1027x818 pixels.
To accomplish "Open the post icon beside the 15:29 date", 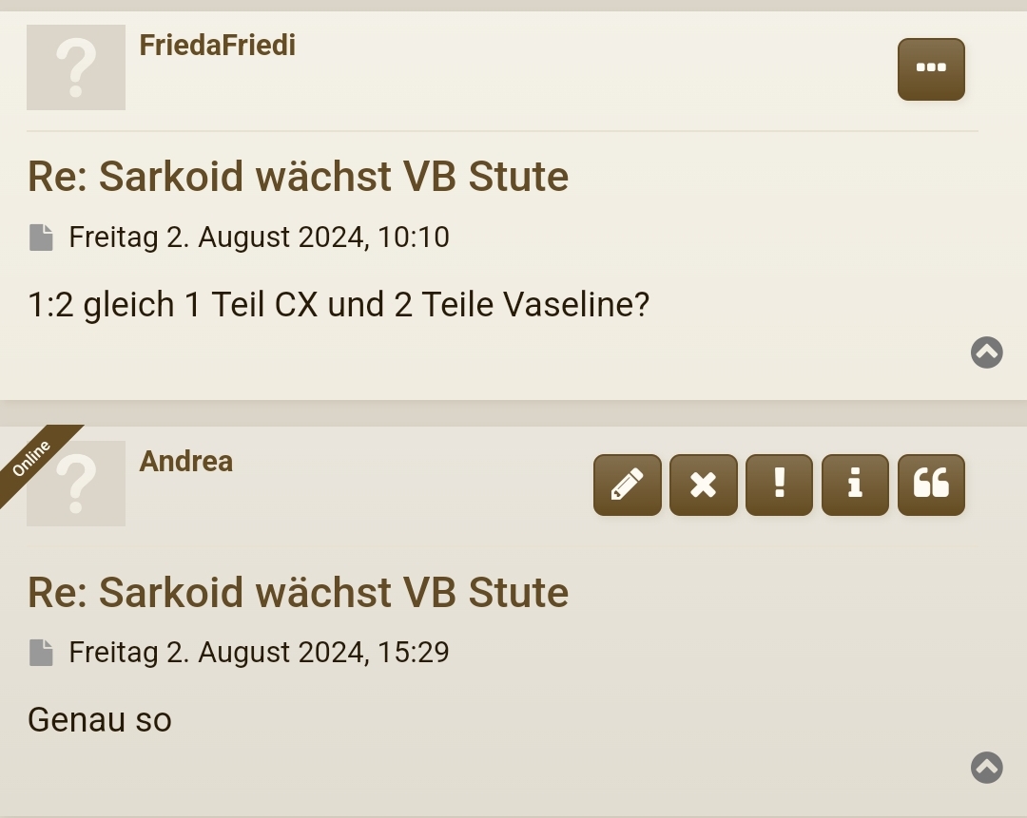I will point(41,653).
